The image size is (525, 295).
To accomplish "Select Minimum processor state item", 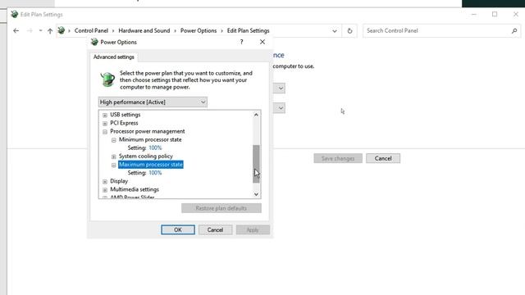I will point(150,140).
